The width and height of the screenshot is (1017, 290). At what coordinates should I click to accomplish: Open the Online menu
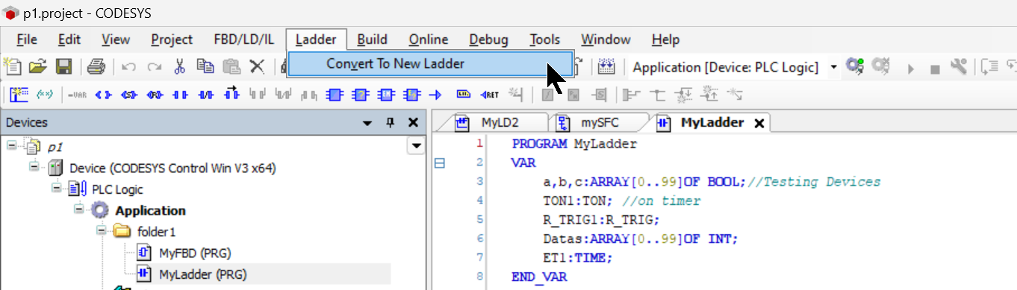(428, 40)
